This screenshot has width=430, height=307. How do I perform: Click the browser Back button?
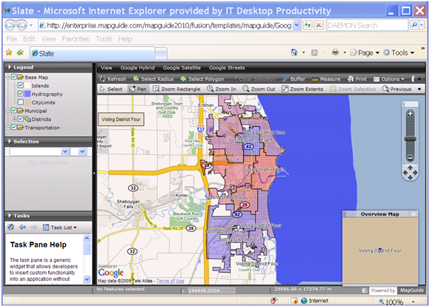click(10, 25)
